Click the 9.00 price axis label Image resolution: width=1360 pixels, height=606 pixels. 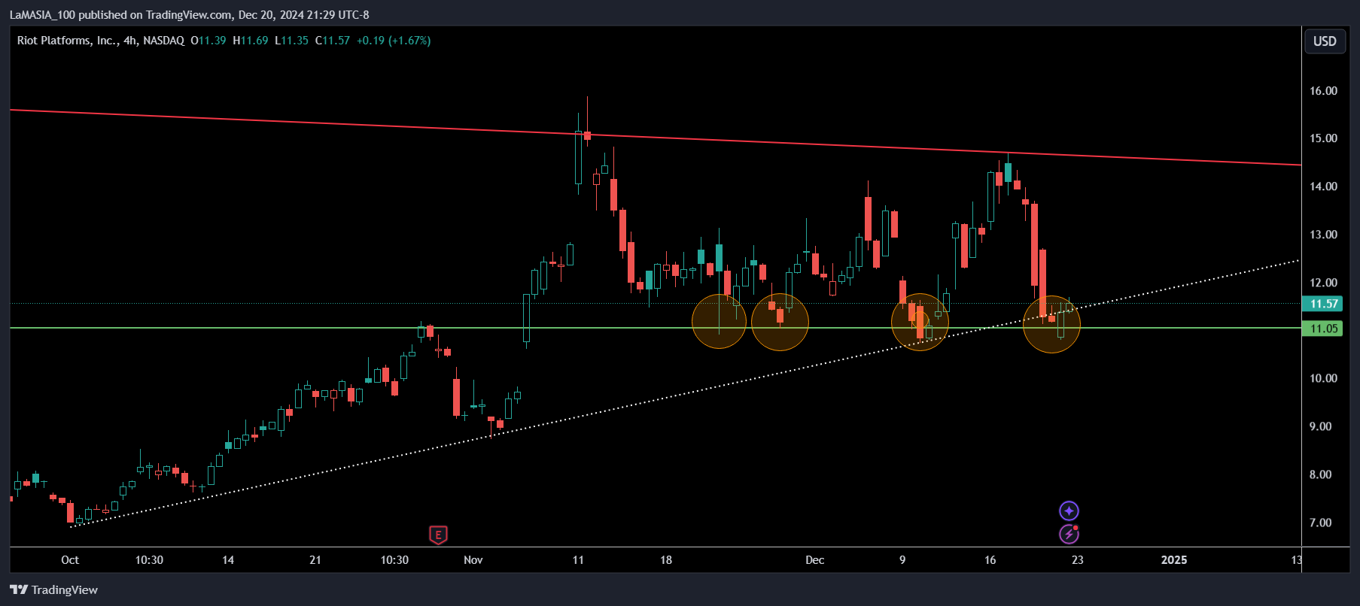1320,426
